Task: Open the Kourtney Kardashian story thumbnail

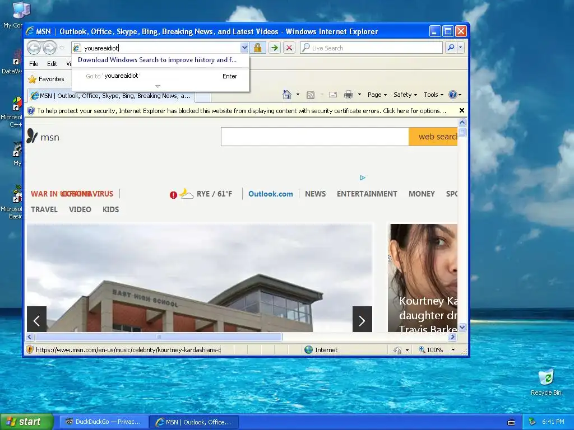Action: 423,278
